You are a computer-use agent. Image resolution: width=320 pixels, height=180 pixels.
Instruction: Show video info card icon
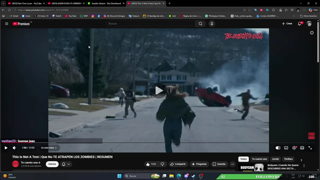[312, 33]
